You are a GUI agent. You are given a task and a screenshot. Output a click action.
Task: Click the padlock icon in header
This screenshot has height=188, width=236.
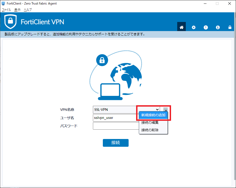[230, 27]
